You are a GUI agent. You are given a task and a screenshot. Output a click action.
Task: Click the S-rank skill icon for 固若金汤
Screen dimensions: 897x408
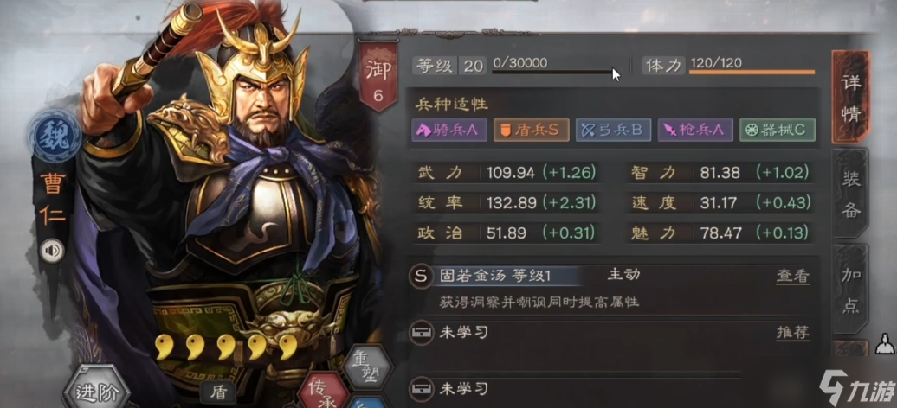(x=421, y=277)
